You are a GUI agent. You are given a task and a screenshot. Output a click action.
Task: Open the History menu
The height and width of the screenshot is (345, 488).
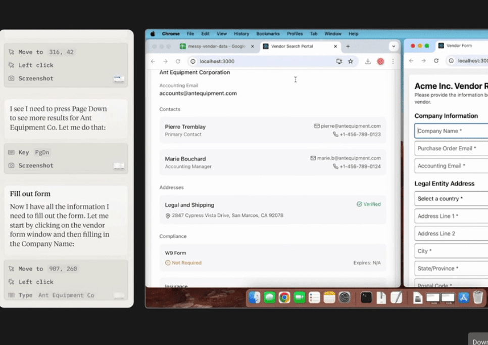pos(241,34)
